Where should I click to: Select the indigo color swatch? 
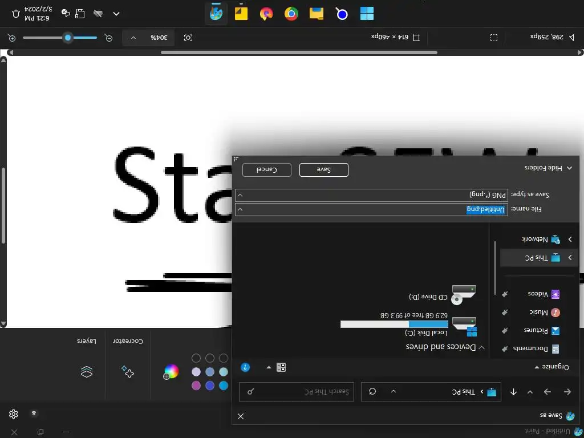pyautogui.click(x=210, y=386)
